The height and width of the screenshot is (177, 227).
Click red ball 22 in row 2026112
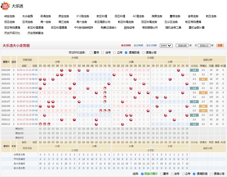123,124
